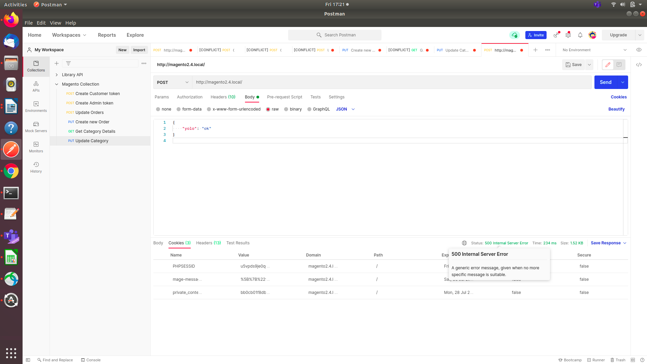Open the Send options dropdown arrow

tap(623, 82)
